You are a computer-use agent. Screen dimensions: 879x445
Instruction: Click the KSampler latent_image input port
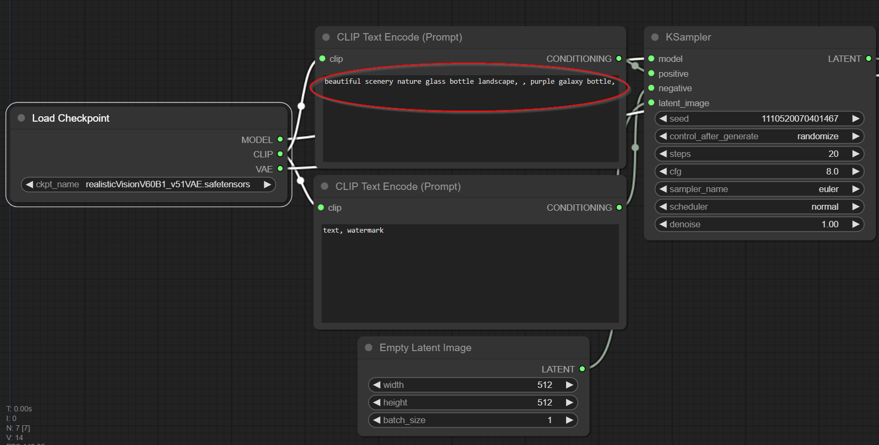[x=651, y=103]
